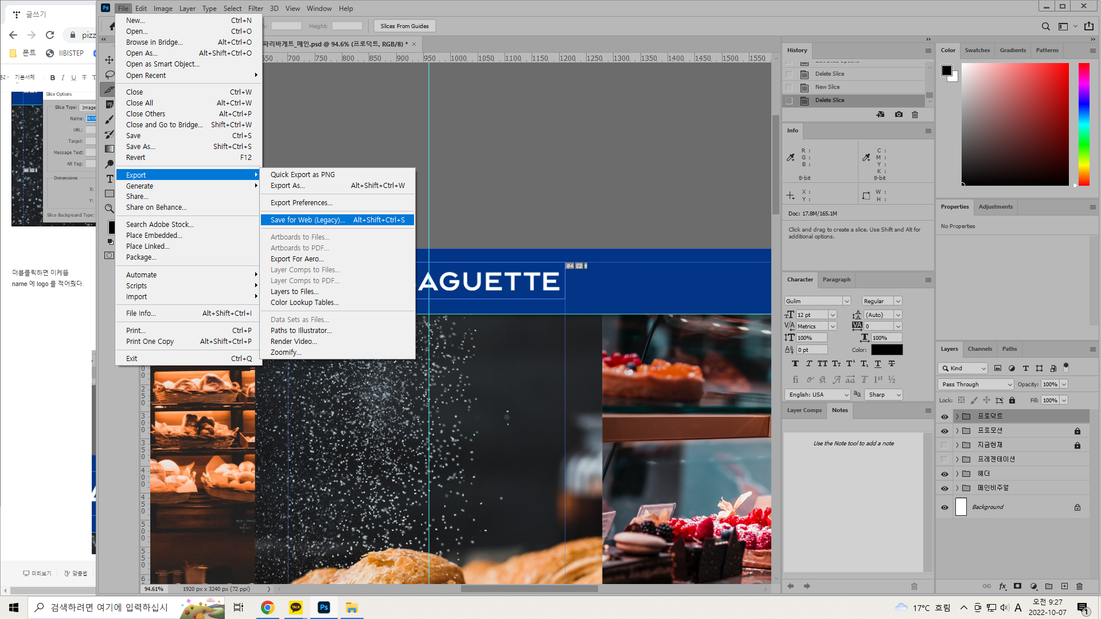Open Kind filter dropdown in Layers
1101x619 pixels.
pyautogui.click(x=963, y=368)
